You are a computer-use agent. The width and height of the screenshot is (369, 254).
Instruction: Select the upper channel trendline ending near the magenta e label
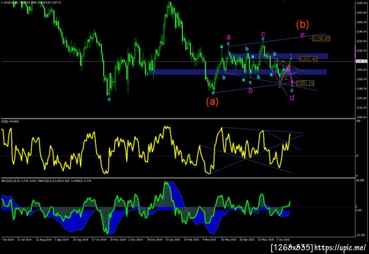(x=277, y=40)
